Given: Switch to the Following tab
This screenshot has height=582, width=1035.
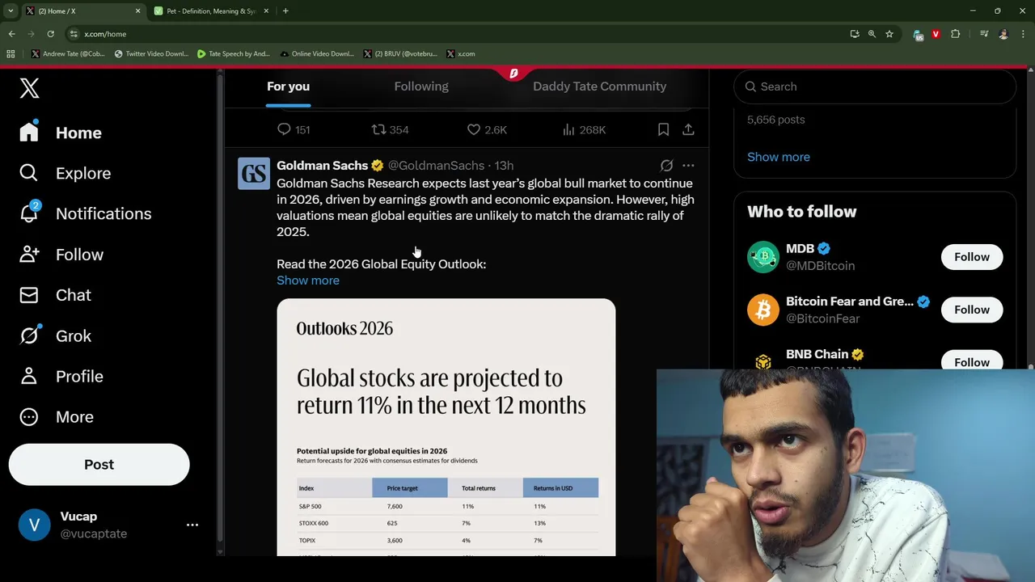Looking at the screenshot, I should [x=421, y=86].
